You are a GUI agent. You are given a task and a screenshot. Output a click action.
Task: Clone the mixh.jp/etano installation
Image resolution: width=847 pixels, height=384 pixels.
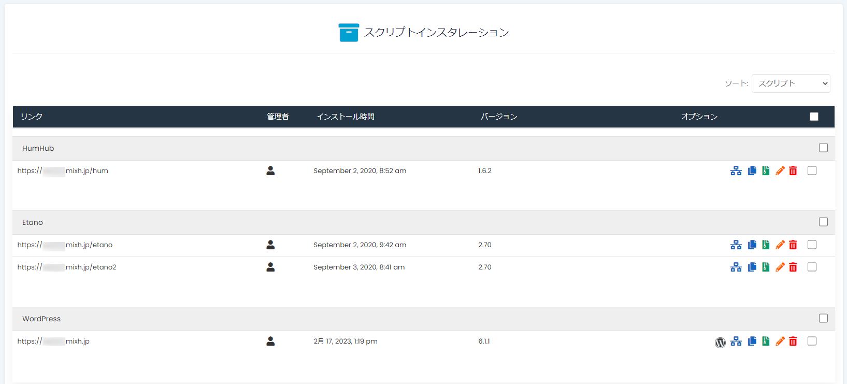tap(752, 245)
